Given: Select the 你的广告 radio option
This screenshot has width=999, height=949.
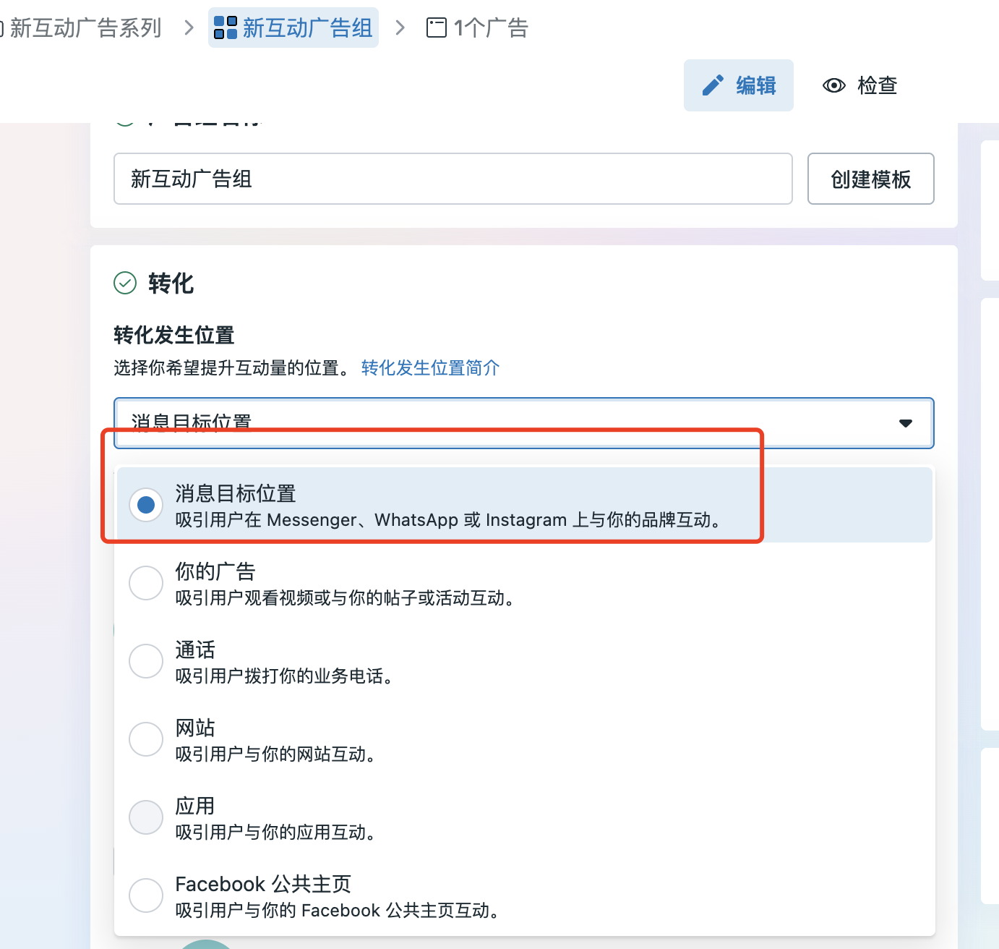Looking at the screenshot, I should [146, 583].
